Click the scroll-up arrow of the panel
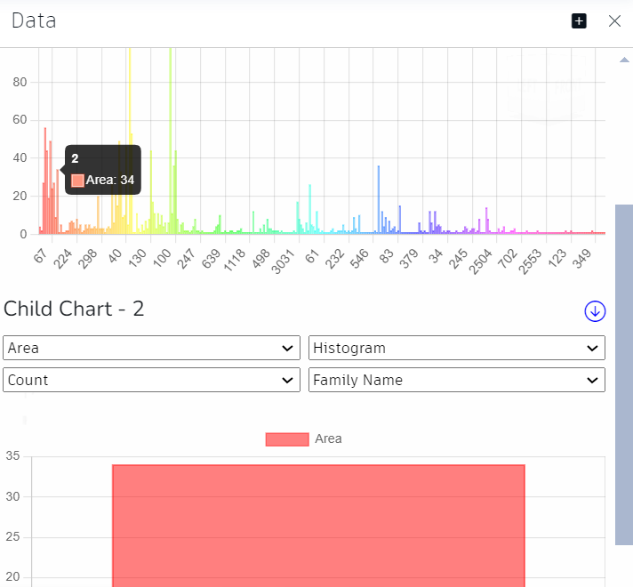Viewport: 633px width, 587px height. (x=623, y=60)
